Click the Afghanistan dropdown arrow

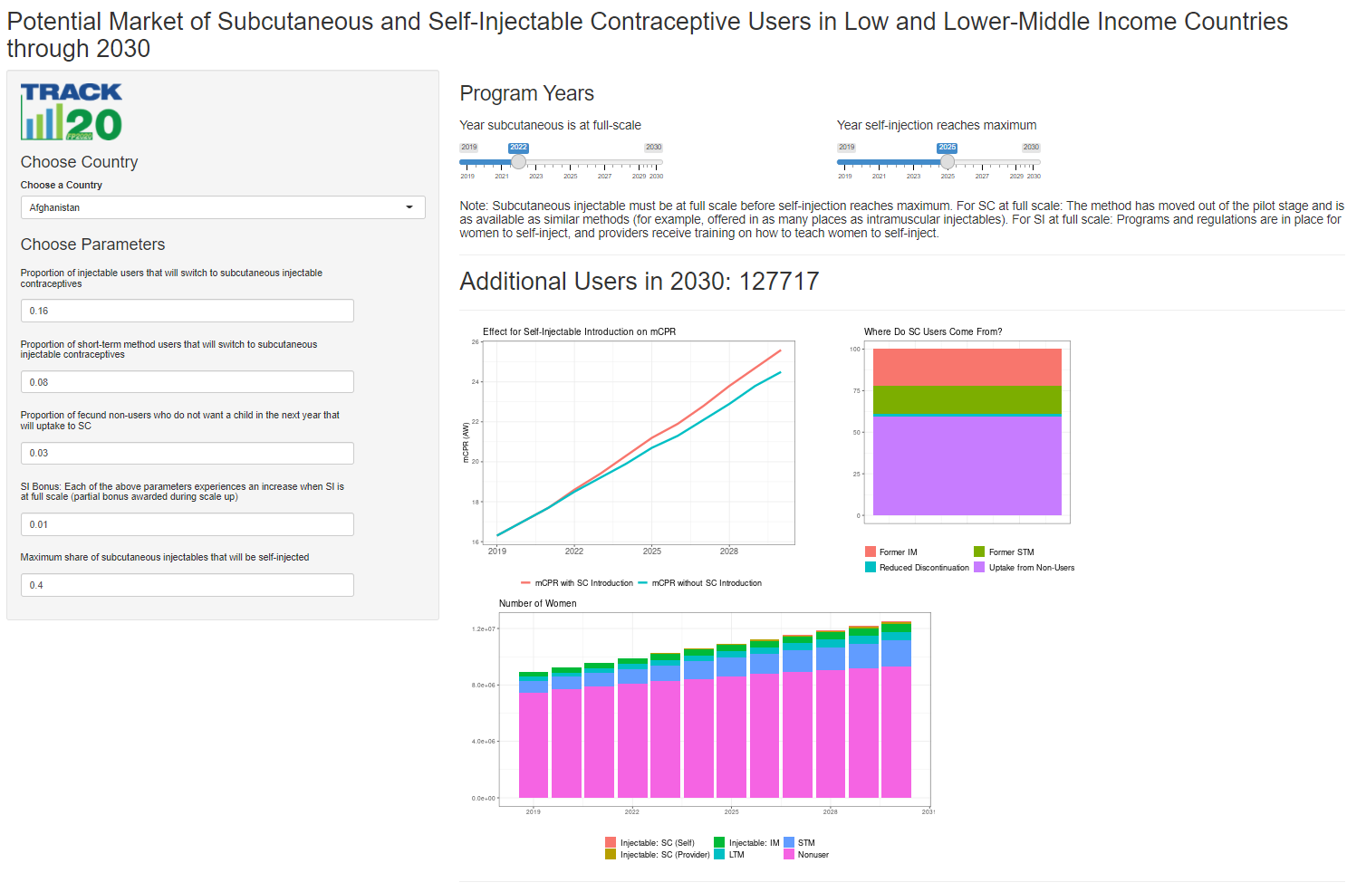[x=409, y=207]
